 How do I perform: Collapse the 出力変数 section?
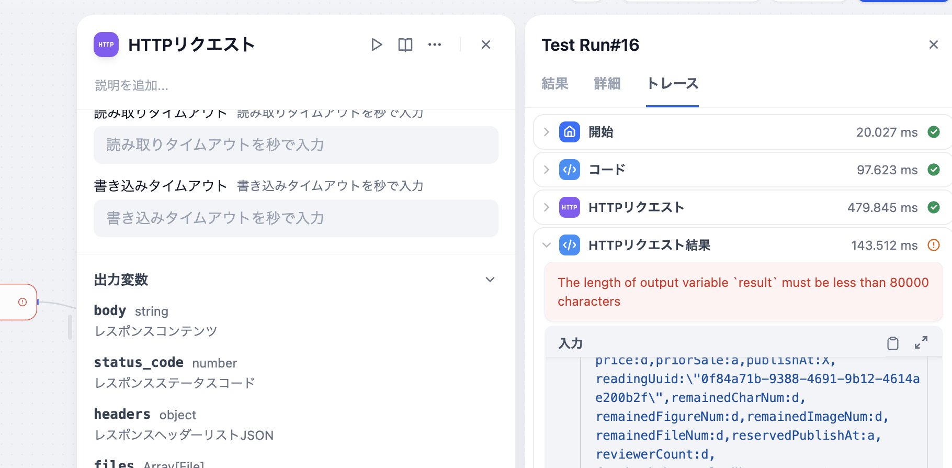[x=490, y=280]
